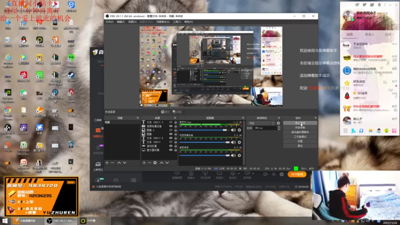The width and height of the screenshot is (400, 225).
Task: Switch to QQ Messages tab
Action: (x=349, y=34)
